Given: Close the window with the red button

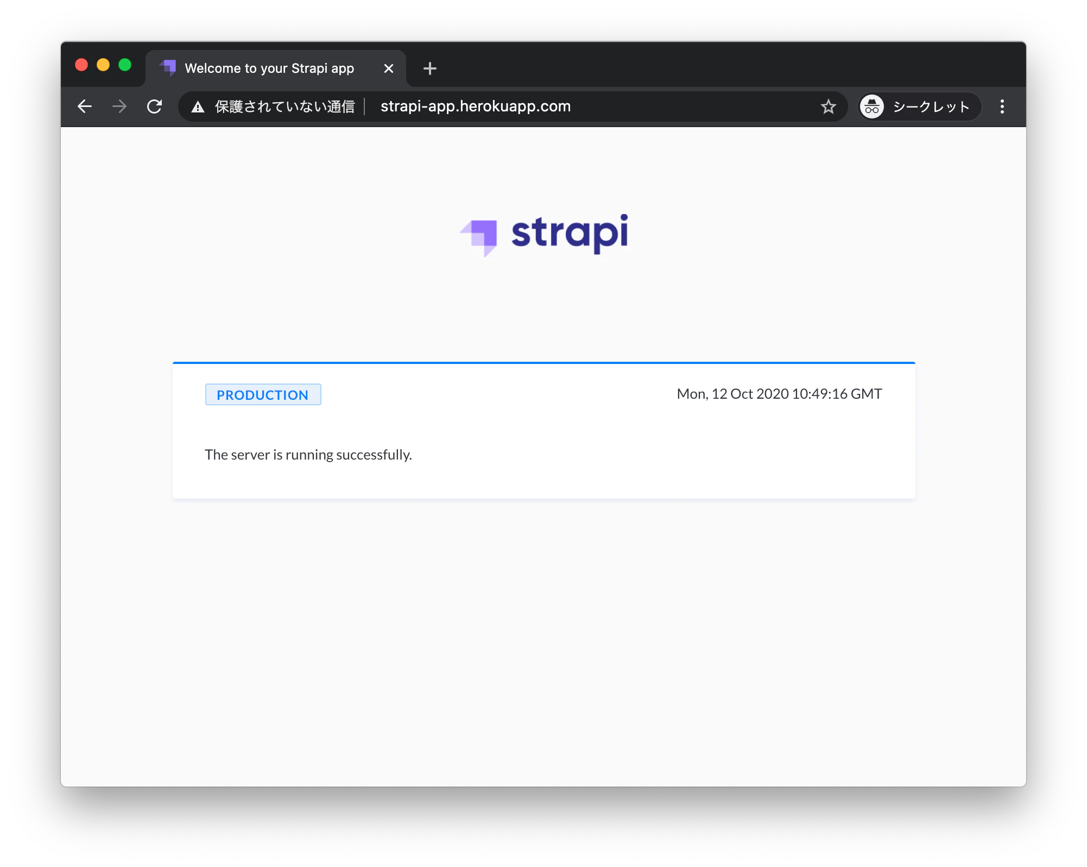Looking at the screenshot, I should [x=81, y=65].
